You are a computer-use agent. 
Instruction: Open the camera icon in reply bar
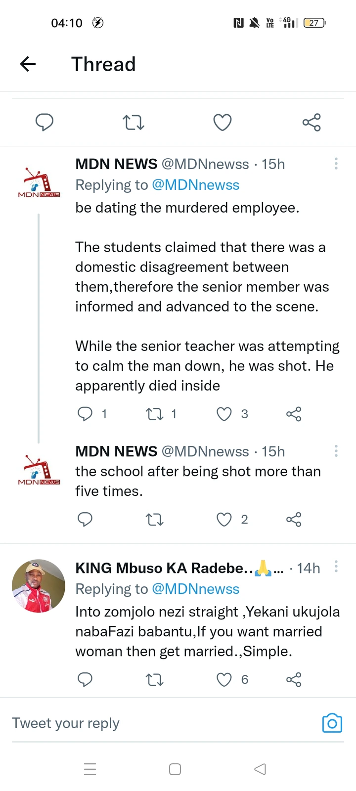tap(332, 723)
